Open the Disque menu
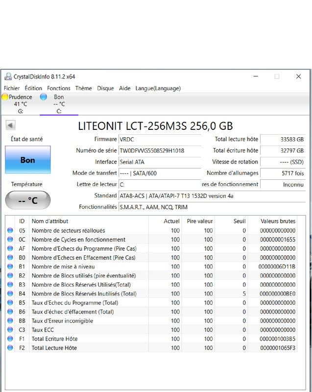Viewport: 312px width, 392px height. coord(105,88)
